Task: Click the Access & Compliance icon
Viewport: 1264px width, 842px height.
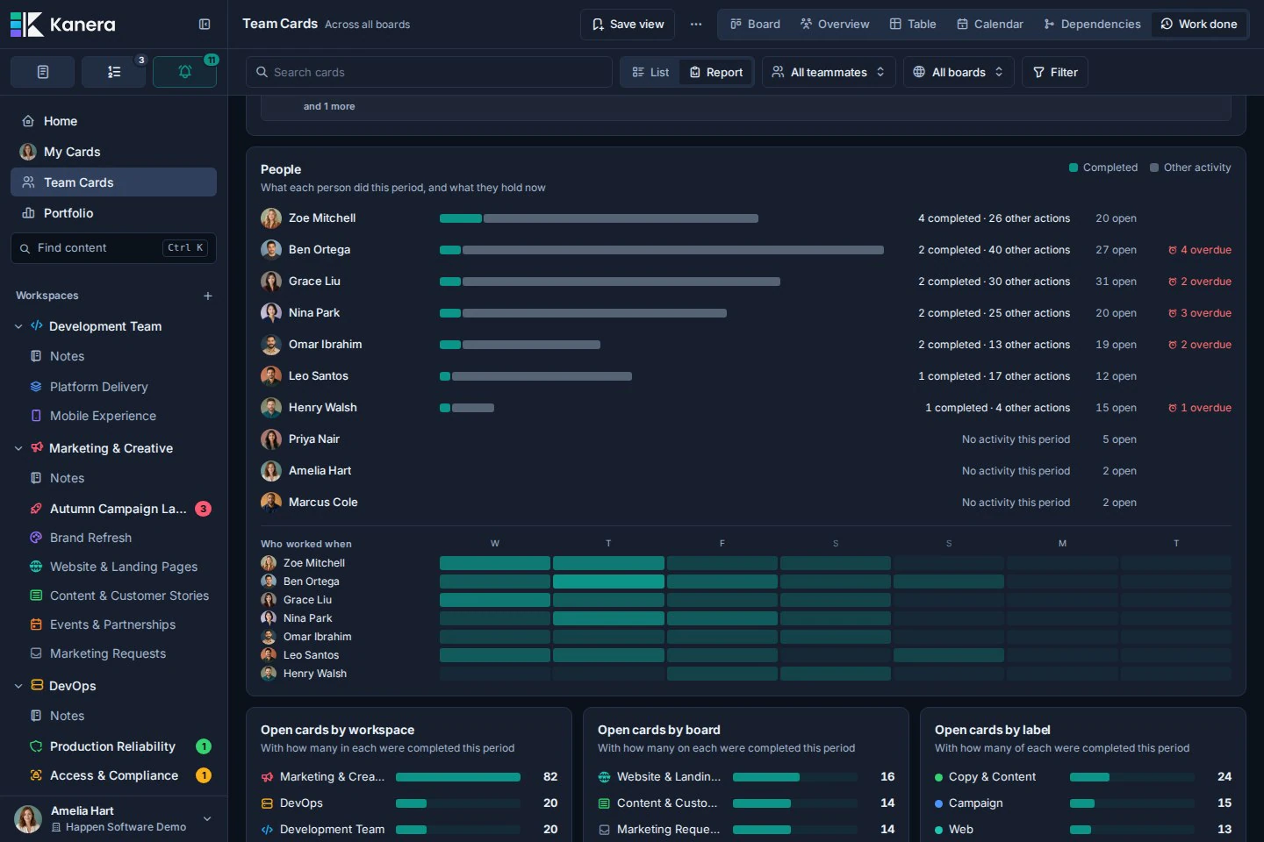Action: pos(36,775)
